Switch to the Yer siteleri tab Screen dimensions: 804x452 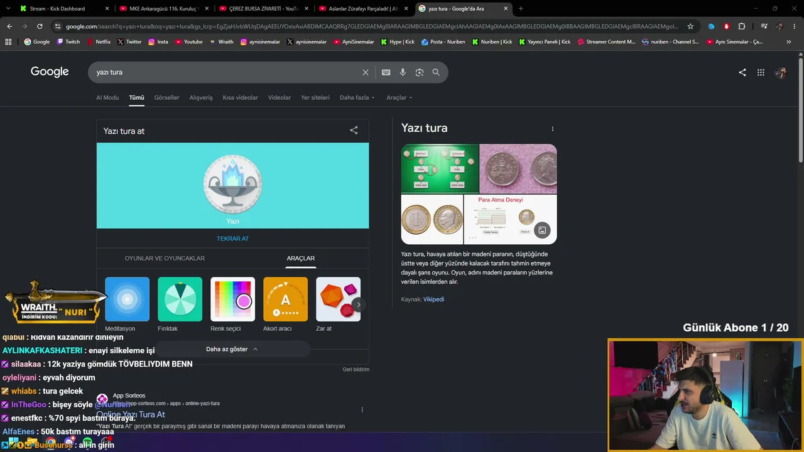tap(315, 97)
